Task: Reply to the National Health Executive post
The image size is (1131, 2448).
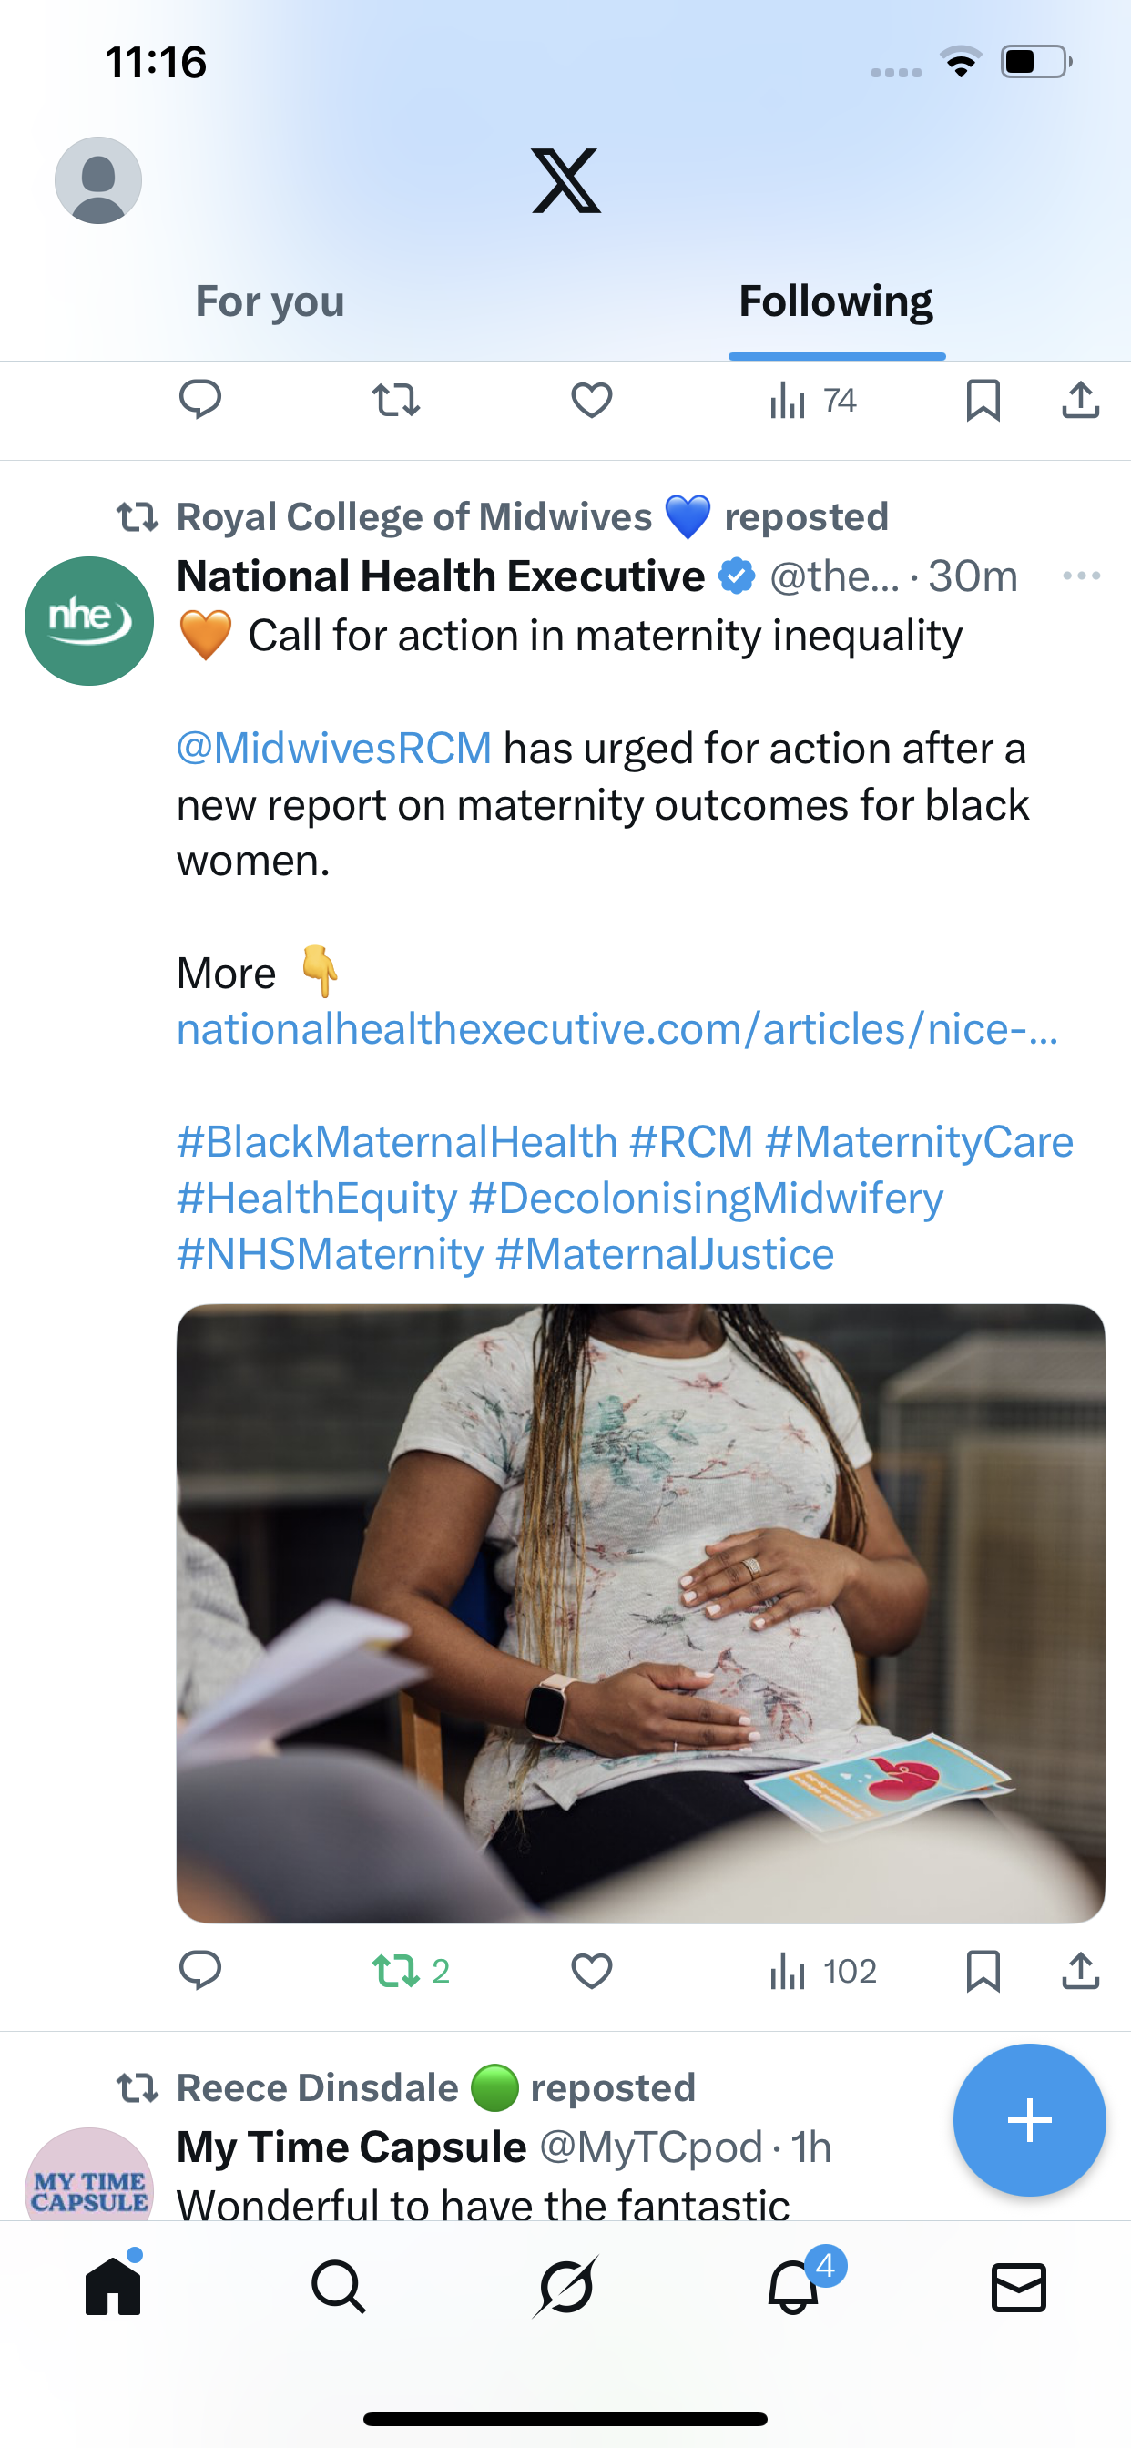Action: [199, 1971]
